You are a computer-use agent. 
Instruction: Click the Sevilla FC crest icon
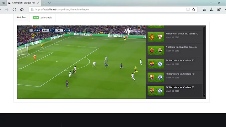(x=160, y=37)
